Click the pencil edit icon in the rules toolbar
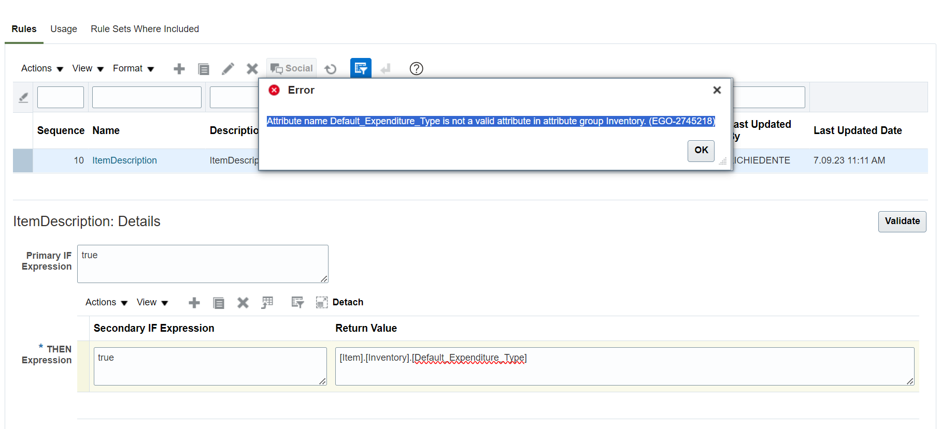 point(228,69)
